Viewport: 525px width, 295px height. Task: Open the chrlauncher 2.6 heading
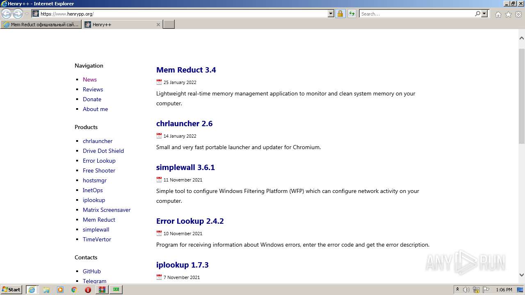tap(184, 123)
